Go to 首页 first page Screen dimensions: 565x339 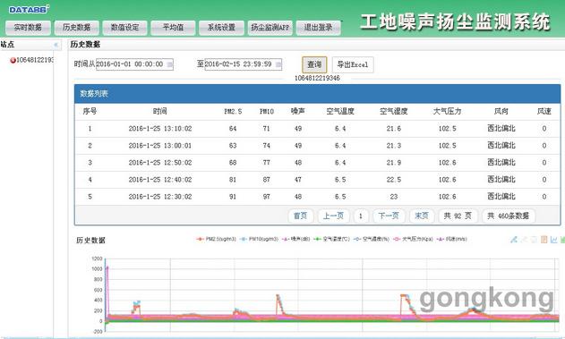tap(301, 216)
